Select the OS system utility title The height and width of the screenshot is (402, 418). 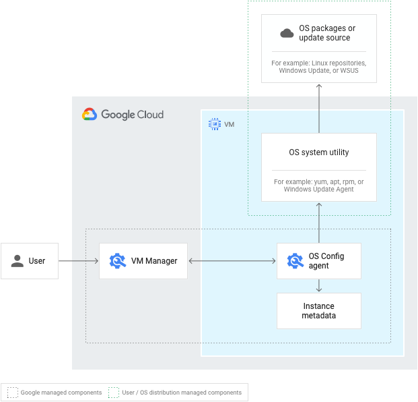click(318, 152)
